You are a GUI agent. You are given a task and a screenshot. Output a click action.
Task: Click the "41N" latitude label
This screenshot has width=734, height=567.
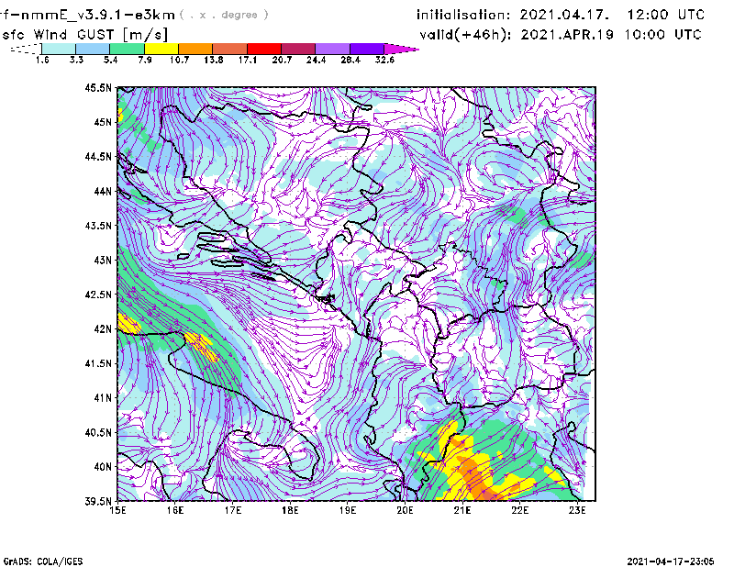tap(103, 397)
